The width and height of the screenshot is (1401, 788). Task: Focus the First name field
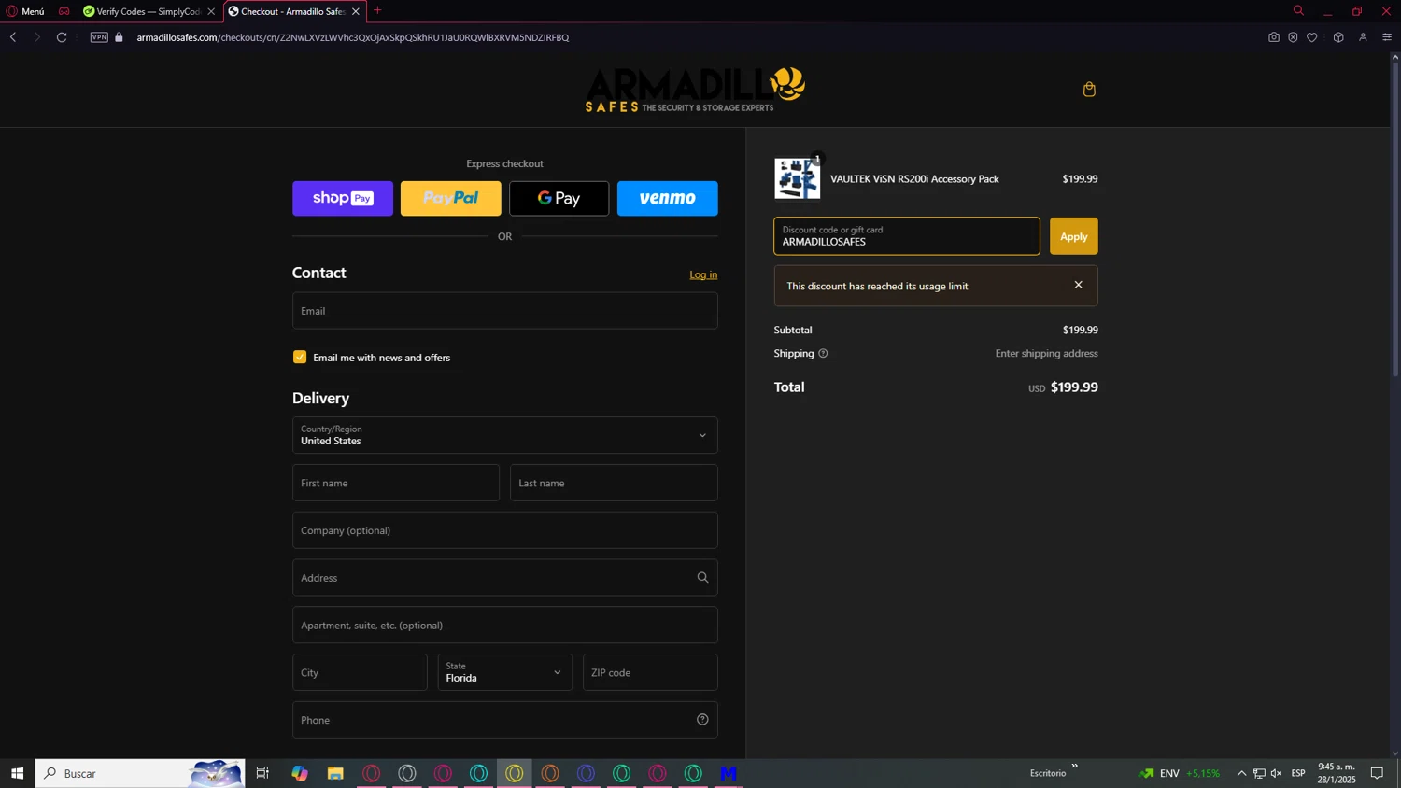pos(396,483)
